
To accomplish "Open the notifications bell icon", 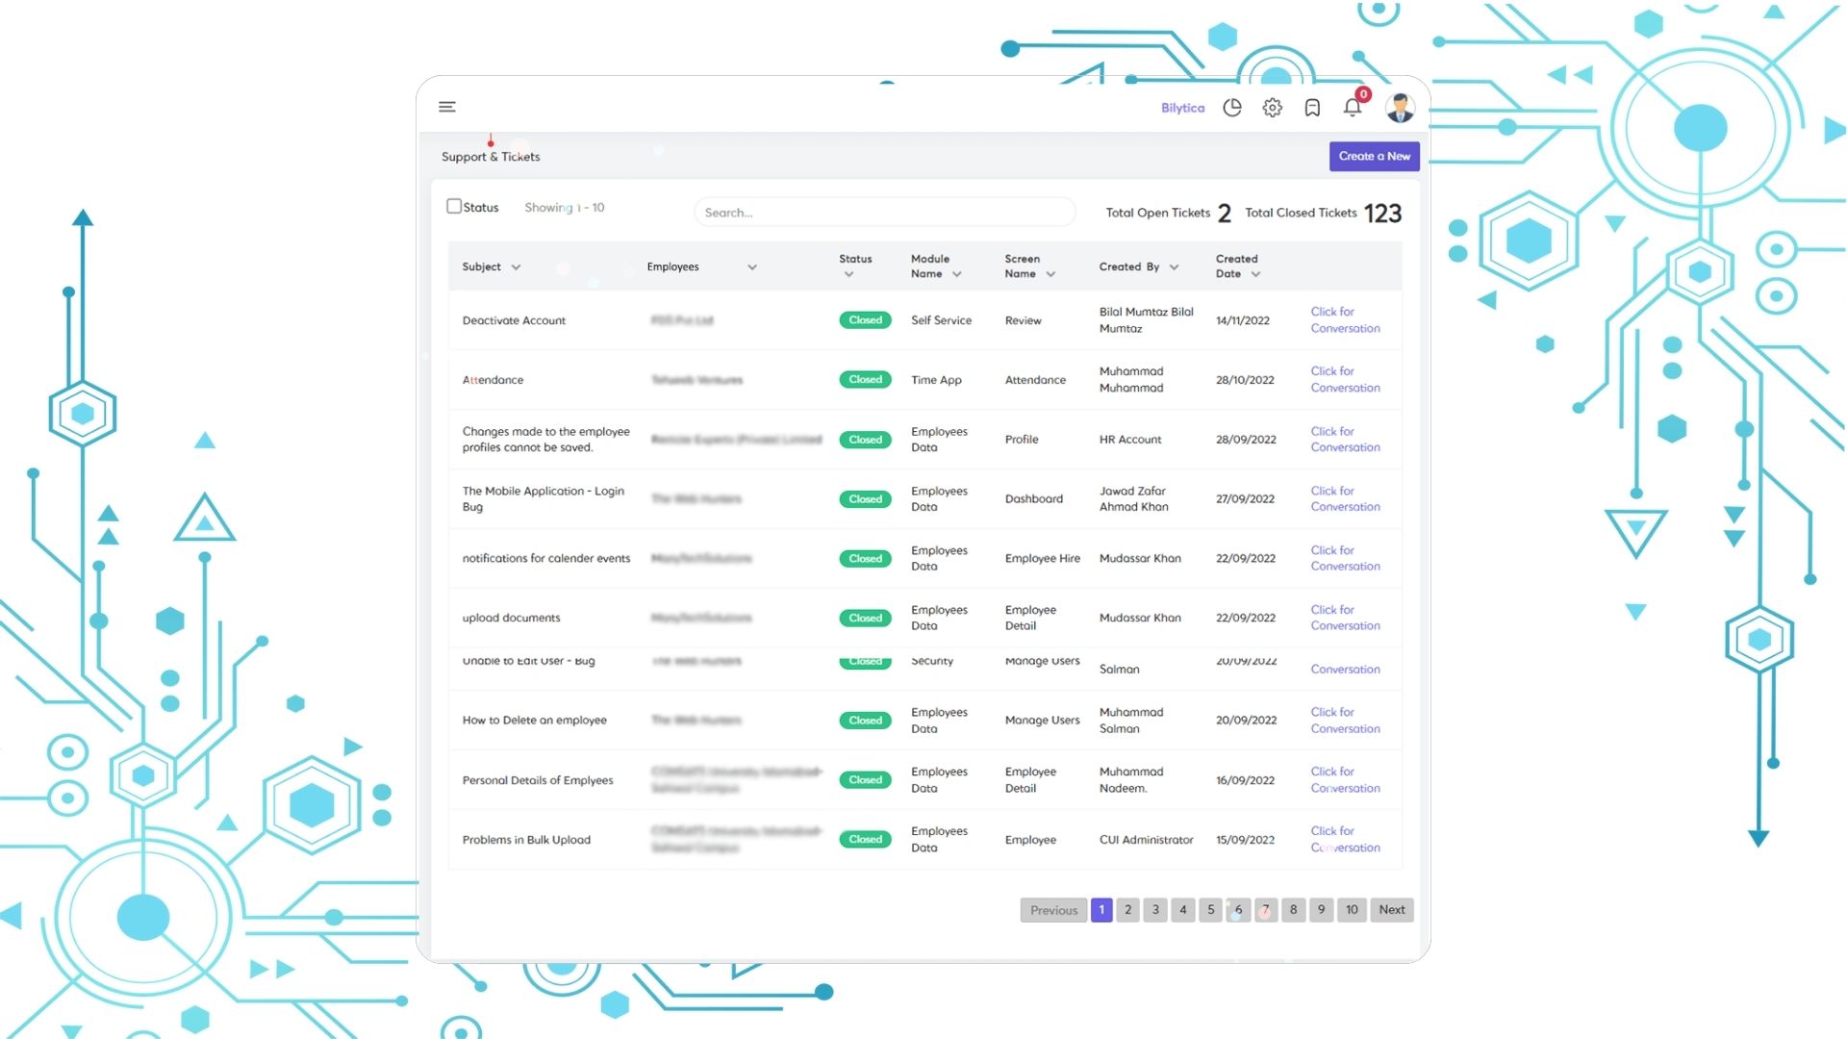I will (x=1353, y=107).
